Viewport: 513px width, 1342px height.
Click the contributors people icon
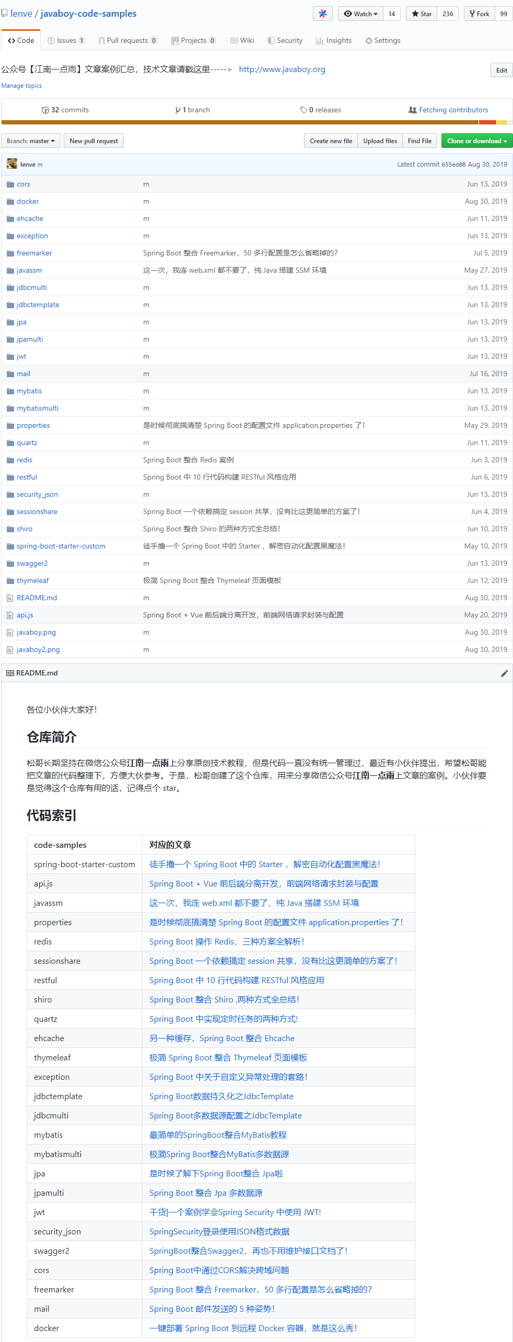coord(413,110)
